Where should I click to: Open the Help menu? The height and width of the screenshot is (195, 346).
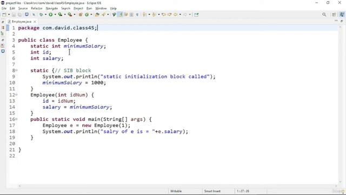coord(113,9)
